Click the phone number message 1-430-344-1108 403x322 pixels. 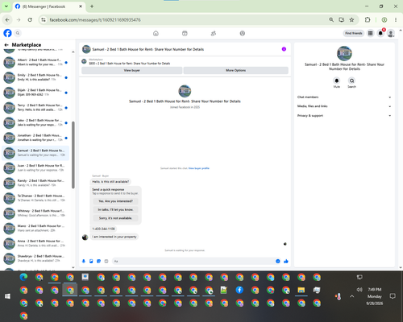coord(103,229)
